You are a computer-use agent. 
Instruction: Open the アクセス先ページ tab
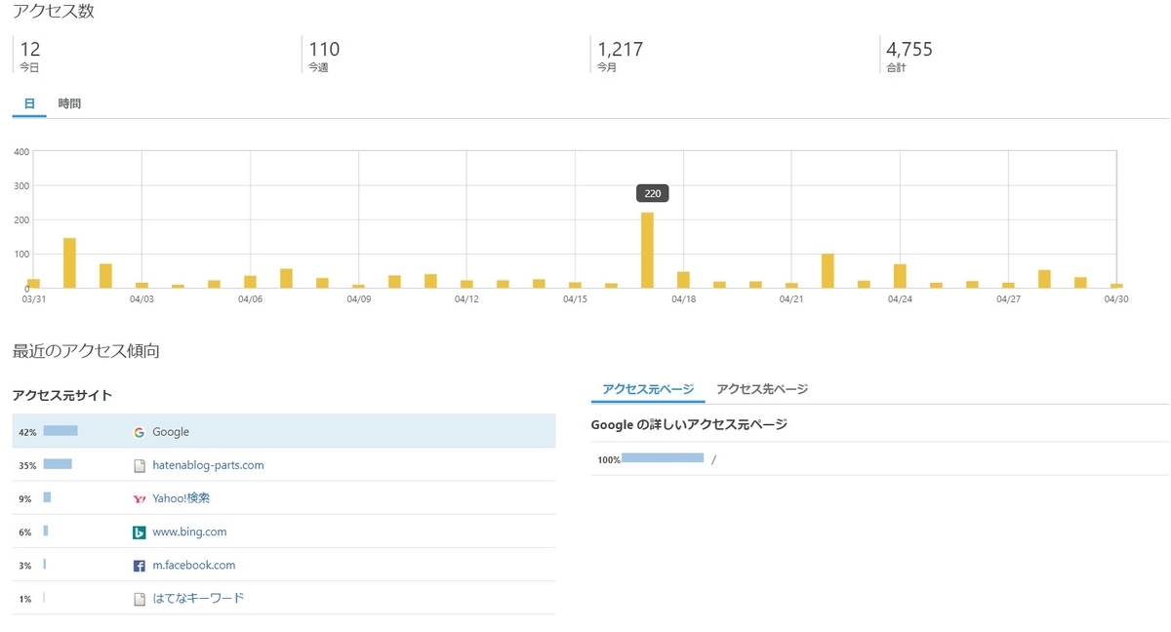point(762,389)
